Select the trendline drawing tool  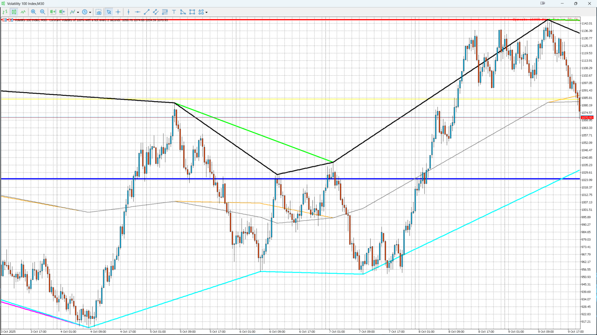[x=147, y=12]
